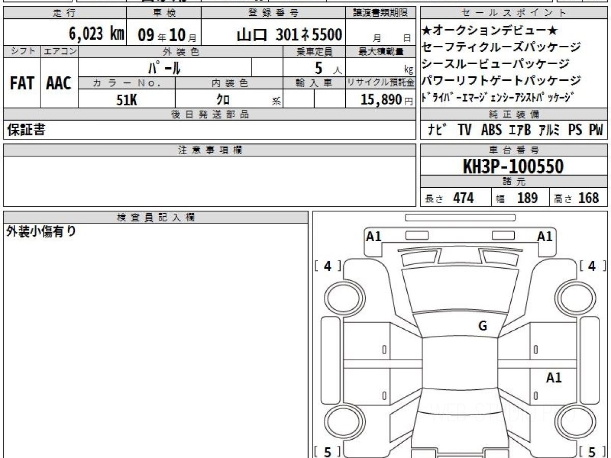The width and height of the screenshot is (611, 458).
Task: Select the 車台番号 header
Action: (x=514, y=150)
